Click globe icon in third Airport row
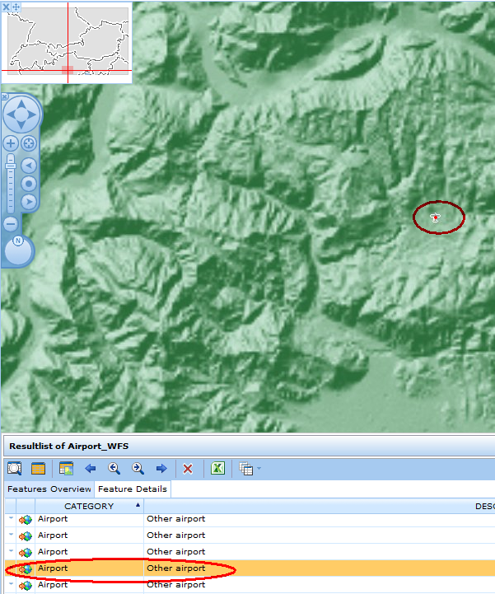The height and width of the screenshot is (594, 495). 26,552
